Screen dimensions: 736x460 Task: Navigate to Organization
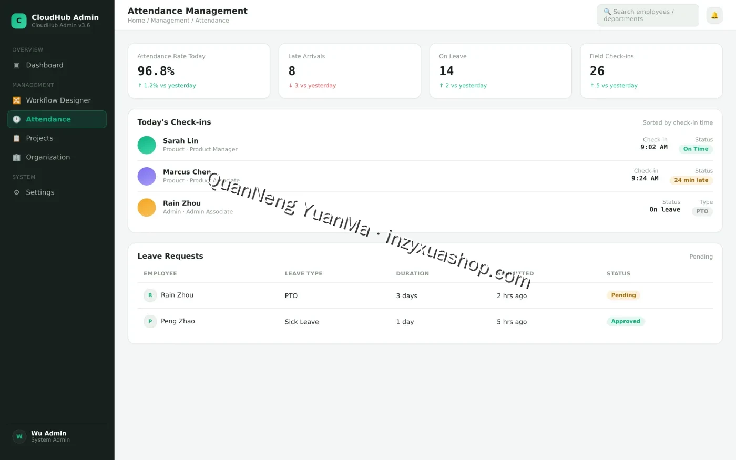click(57, 157)
